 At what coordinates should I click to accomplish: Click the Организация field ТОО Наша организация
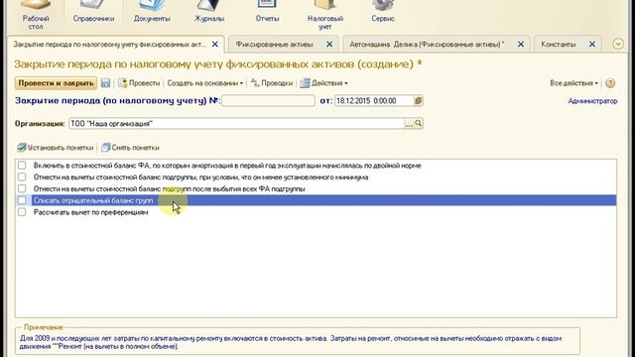pyautogui.click(x=236, y=123)
